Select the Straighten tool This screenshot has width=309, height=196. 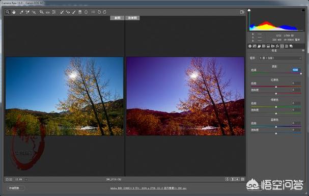47,12
